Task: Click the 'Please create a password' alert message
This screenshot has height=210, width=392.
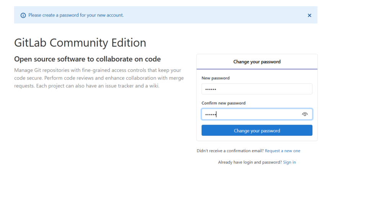Action: coord(76,15)
